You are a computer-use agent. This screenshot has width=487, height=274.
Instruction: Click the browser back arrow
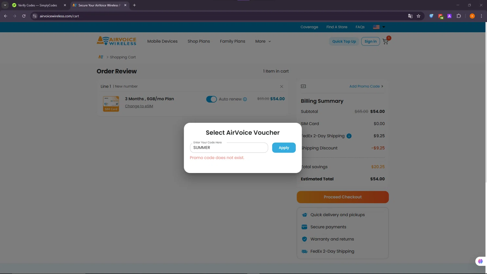pos(6,16)
